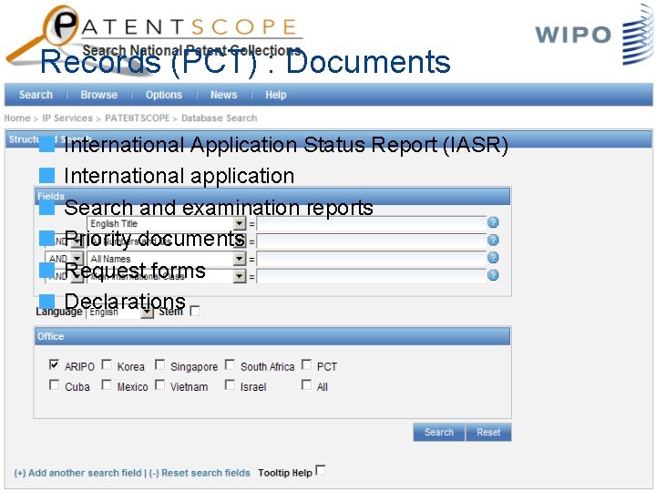Click Add another search field link

pyautogui.click(x=77, y=473)
